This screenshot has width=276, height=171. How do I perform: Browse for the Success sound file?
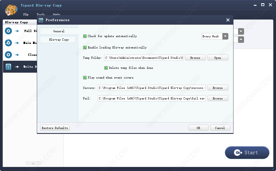[218, 88]
